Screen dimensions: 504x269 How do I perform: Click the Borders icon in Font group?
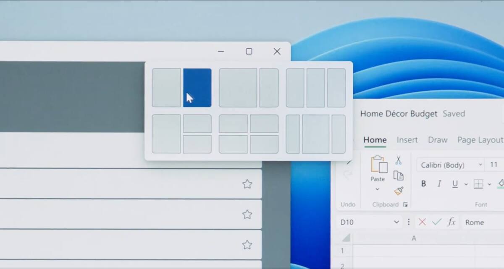click(x=478, y=184)
